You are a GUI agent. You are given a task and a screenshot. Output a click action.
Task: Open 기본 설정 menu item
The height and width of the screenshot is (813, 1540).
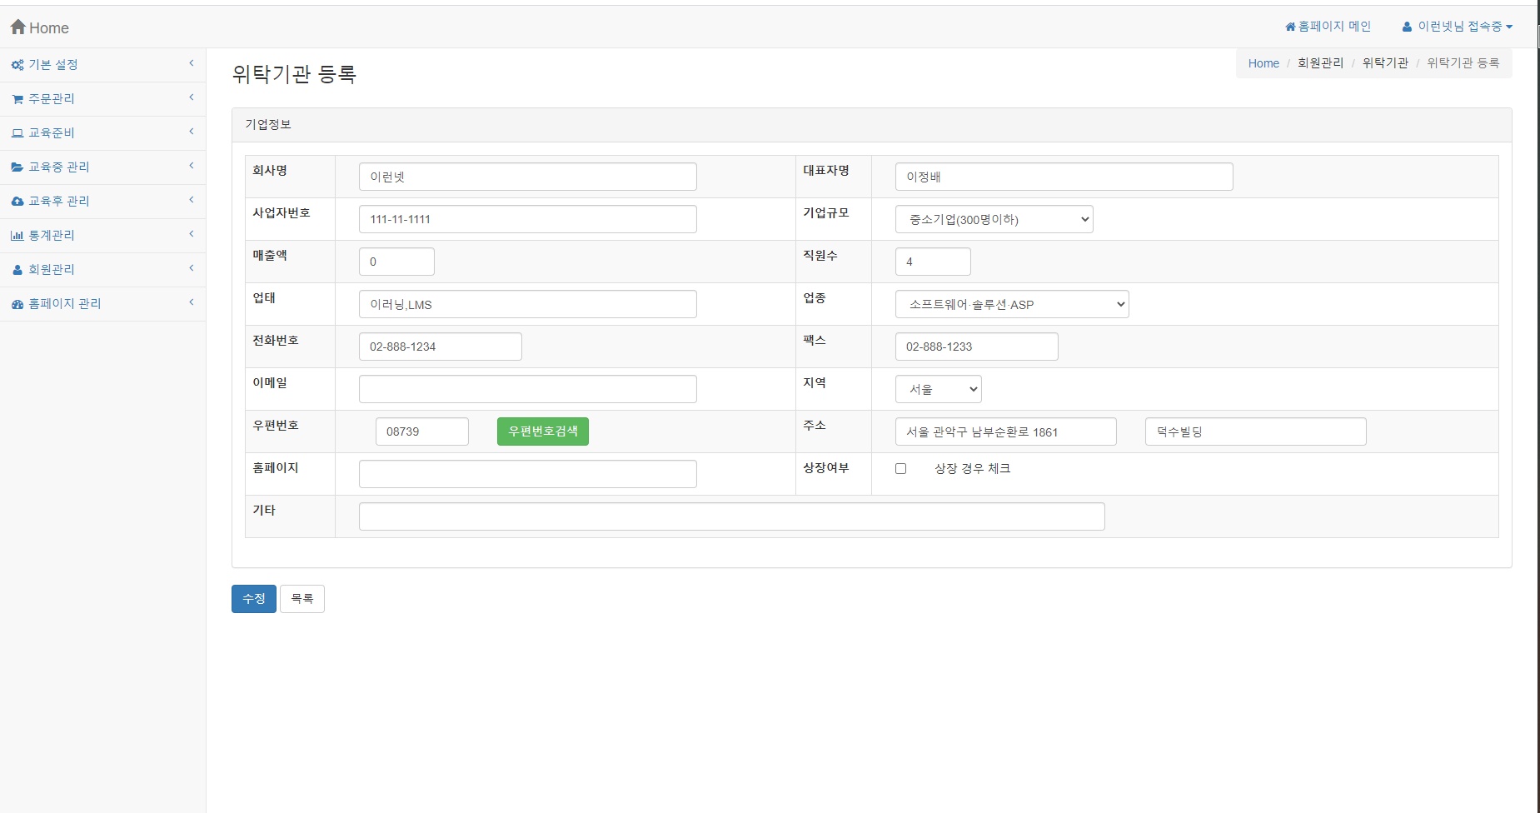[102, 65]
